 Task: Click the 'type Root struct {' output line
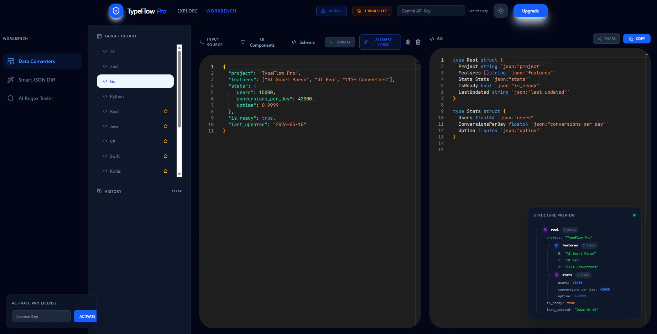[478, 60]
